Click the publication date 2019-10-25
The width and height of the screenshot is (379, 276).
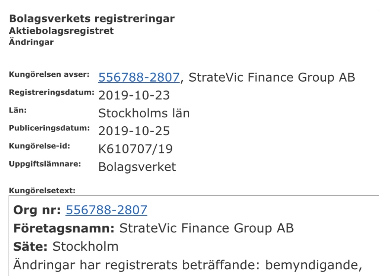pyautogui.click(x=134, y=131)
